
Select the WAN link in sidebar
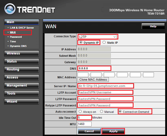click(x=13, y=32)
